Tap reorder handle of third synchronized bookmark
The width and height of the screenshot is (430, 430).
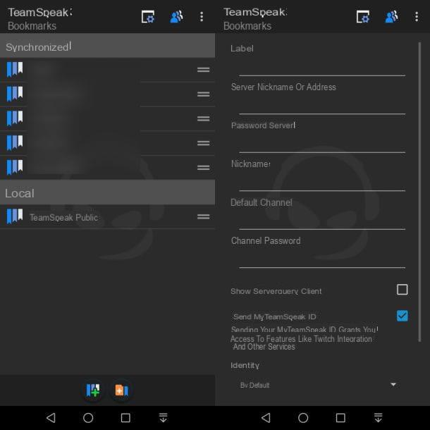click(x=204, y=118)
